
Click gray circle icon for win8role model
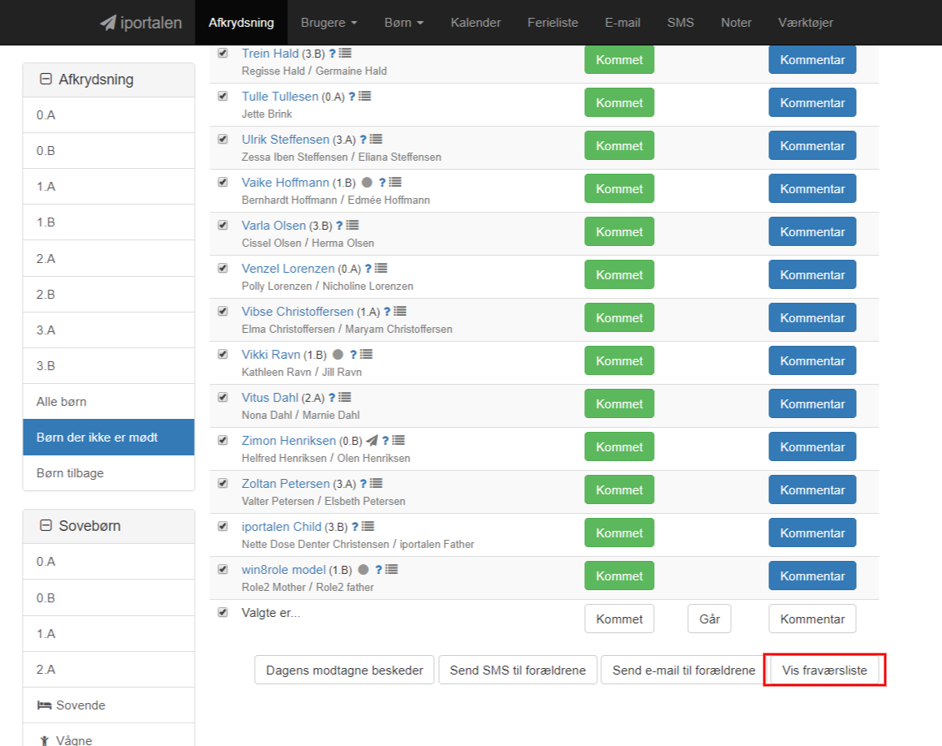[x=363, y=569]
